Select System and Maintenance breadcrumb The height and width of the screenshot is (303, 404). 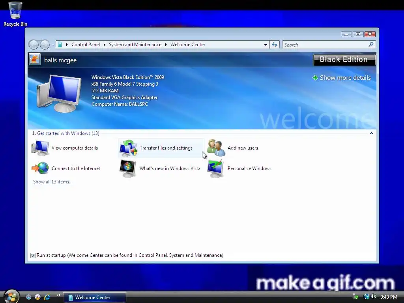coord(135,45)
